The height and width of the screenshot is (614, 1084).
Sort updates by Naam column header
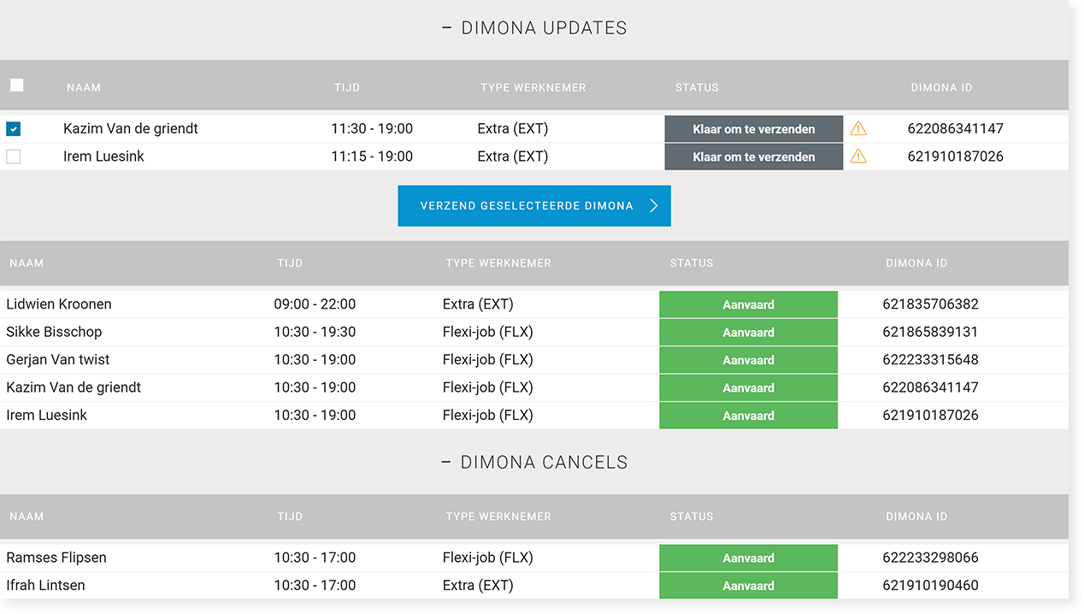pyautogui.click(x=84, y=87)
